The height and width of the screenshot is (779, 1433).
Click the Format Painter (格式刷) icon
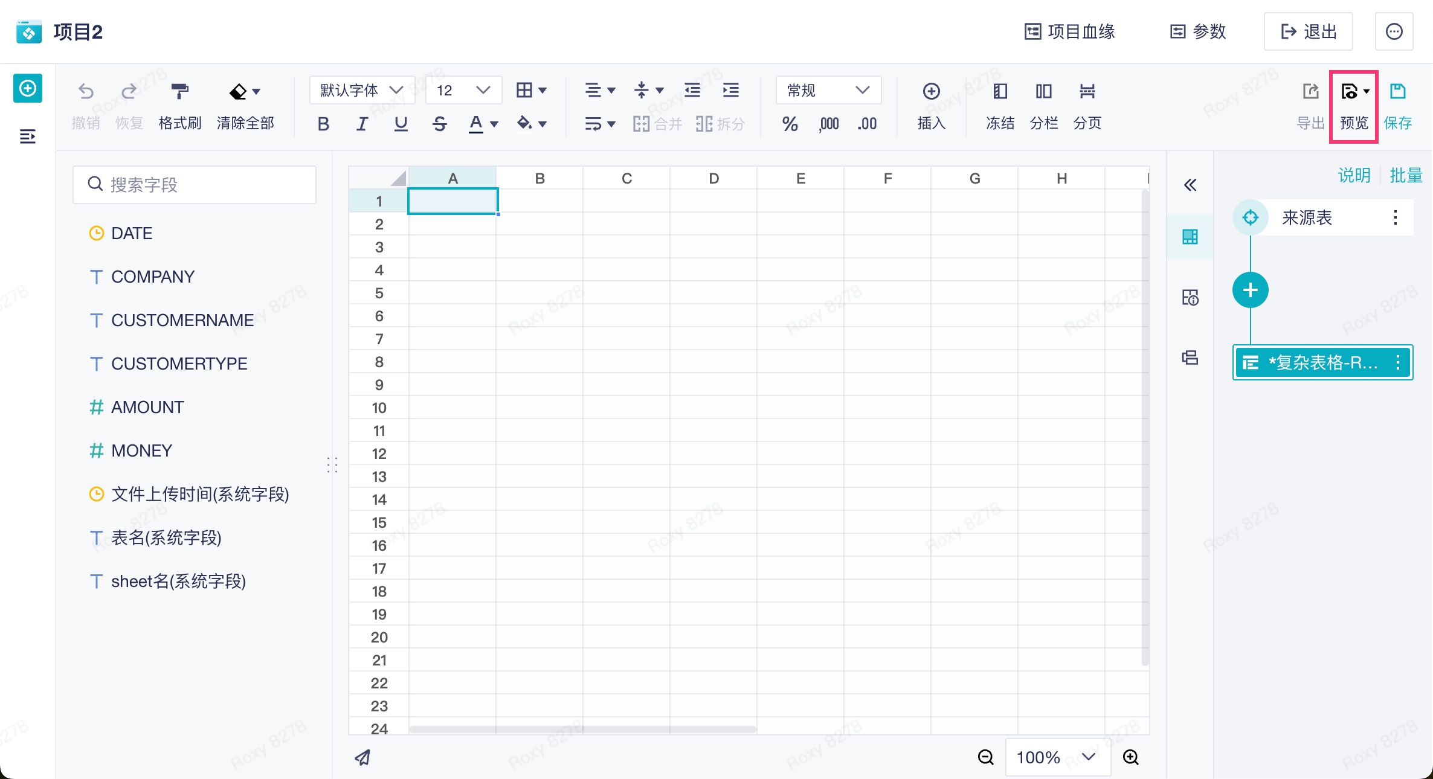(x=179, y=92)
